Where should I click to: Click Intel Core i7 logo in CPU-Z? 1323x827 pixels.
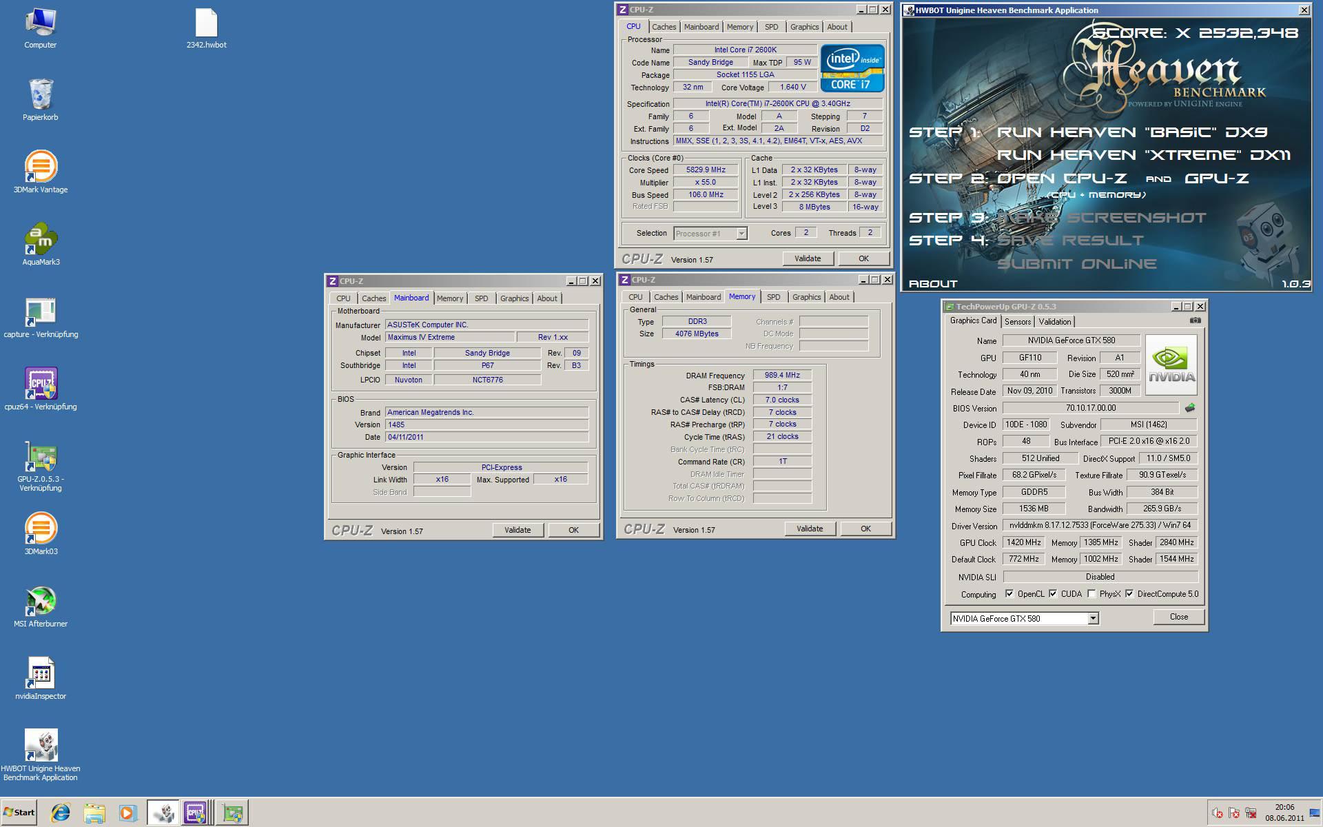[x=852, y=68]
